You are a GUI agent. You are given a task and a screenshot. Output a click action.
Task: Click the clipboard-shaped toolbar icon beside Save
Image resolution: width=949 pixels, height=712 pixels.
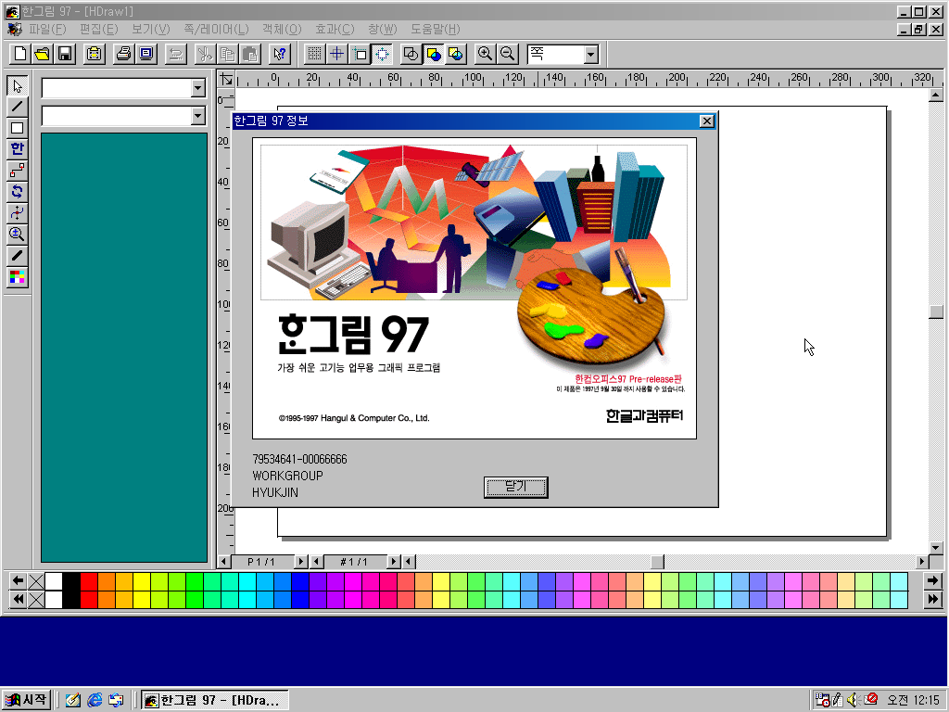[94, 54]
